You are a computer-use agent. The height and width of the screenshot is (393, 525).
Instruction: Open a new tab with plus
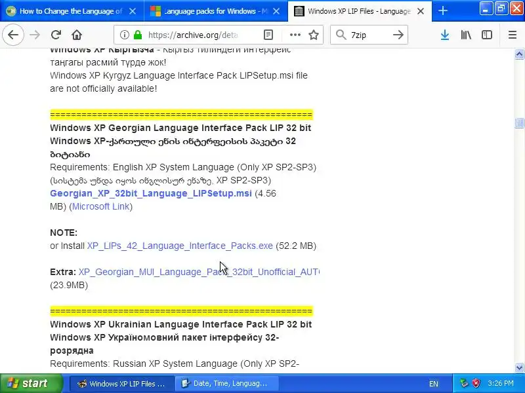coord(442,11)
